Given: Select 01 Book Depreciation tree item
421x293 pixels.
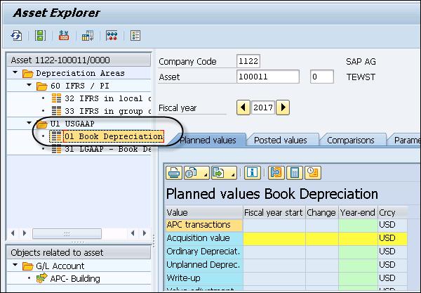Looking at the screenshot, I should click(113, 136).
